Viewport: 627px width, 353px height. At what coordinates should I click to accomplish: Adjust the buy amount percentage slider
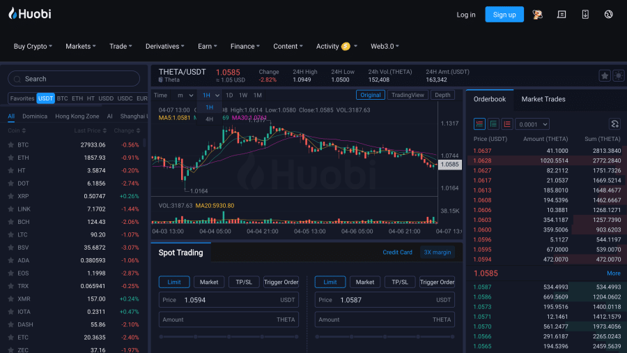(229, 337)
